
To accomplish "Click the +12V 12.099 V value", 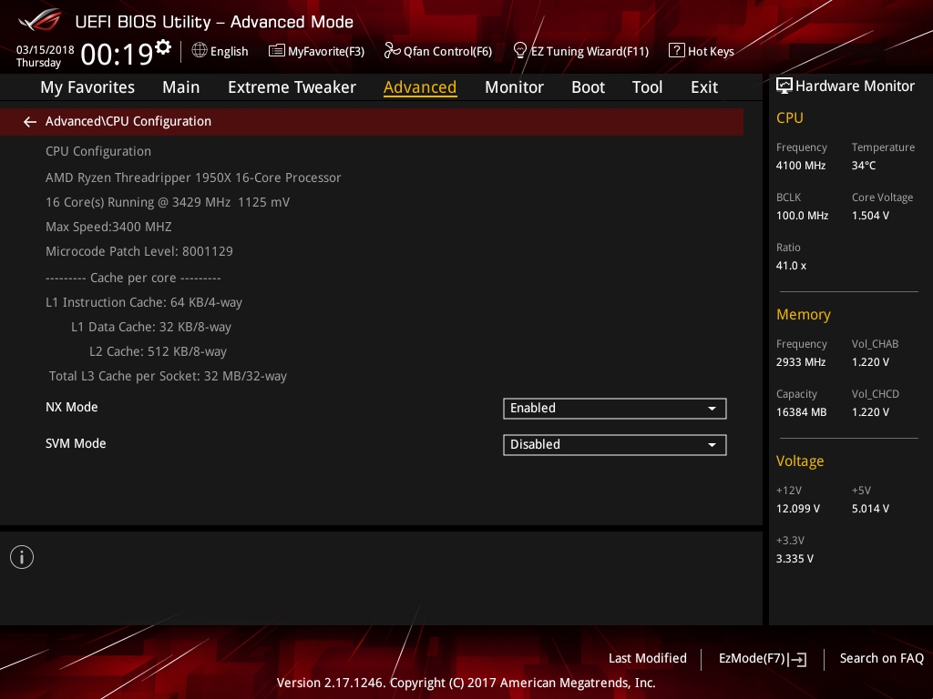I will click(798, 509).
